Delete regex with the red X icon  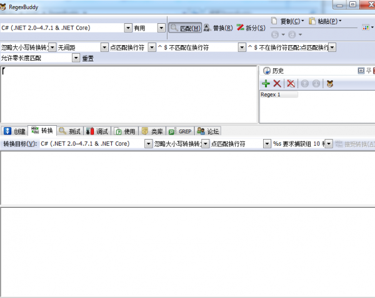(277, 84)
